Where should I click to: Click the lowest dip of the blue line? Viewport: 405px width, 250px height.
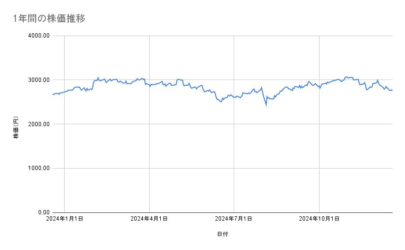(266, 104)
